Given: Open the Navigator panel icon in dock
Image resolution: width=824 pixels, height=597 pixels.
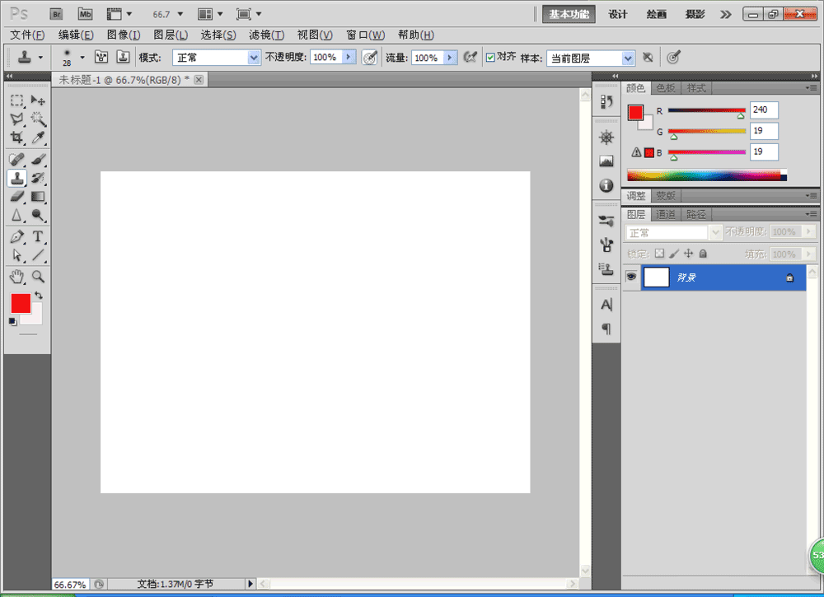Looking at the screenshot, I should (x=606, y=138).
